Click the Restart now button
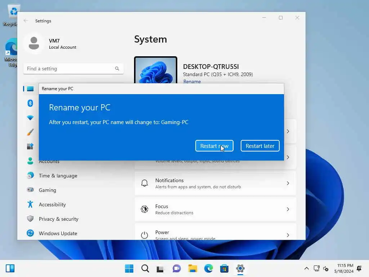Screen dimensions: 369x277 pyautogui.click(x=214, y=146)
